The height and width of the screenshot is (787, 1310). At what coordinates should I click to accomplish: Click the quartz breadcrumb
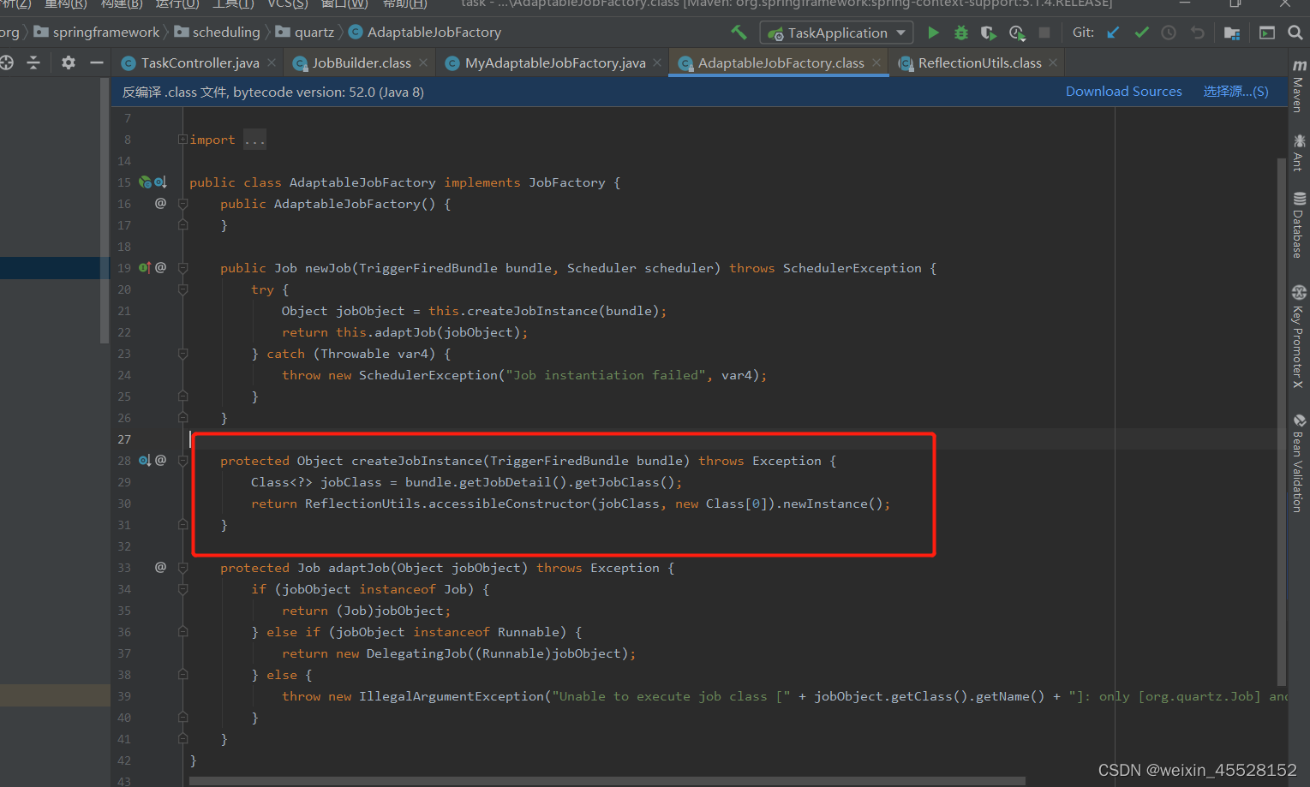305,33
